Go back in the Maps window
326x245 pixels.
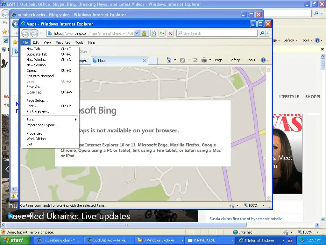click(25, 33)
